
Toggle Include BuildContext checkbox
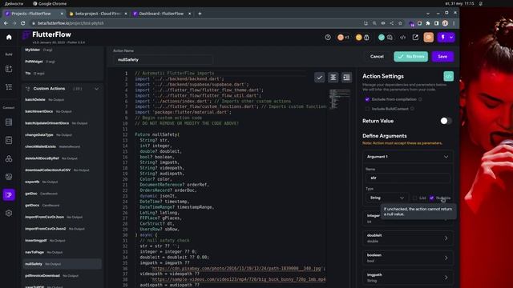tap(367, 109)
